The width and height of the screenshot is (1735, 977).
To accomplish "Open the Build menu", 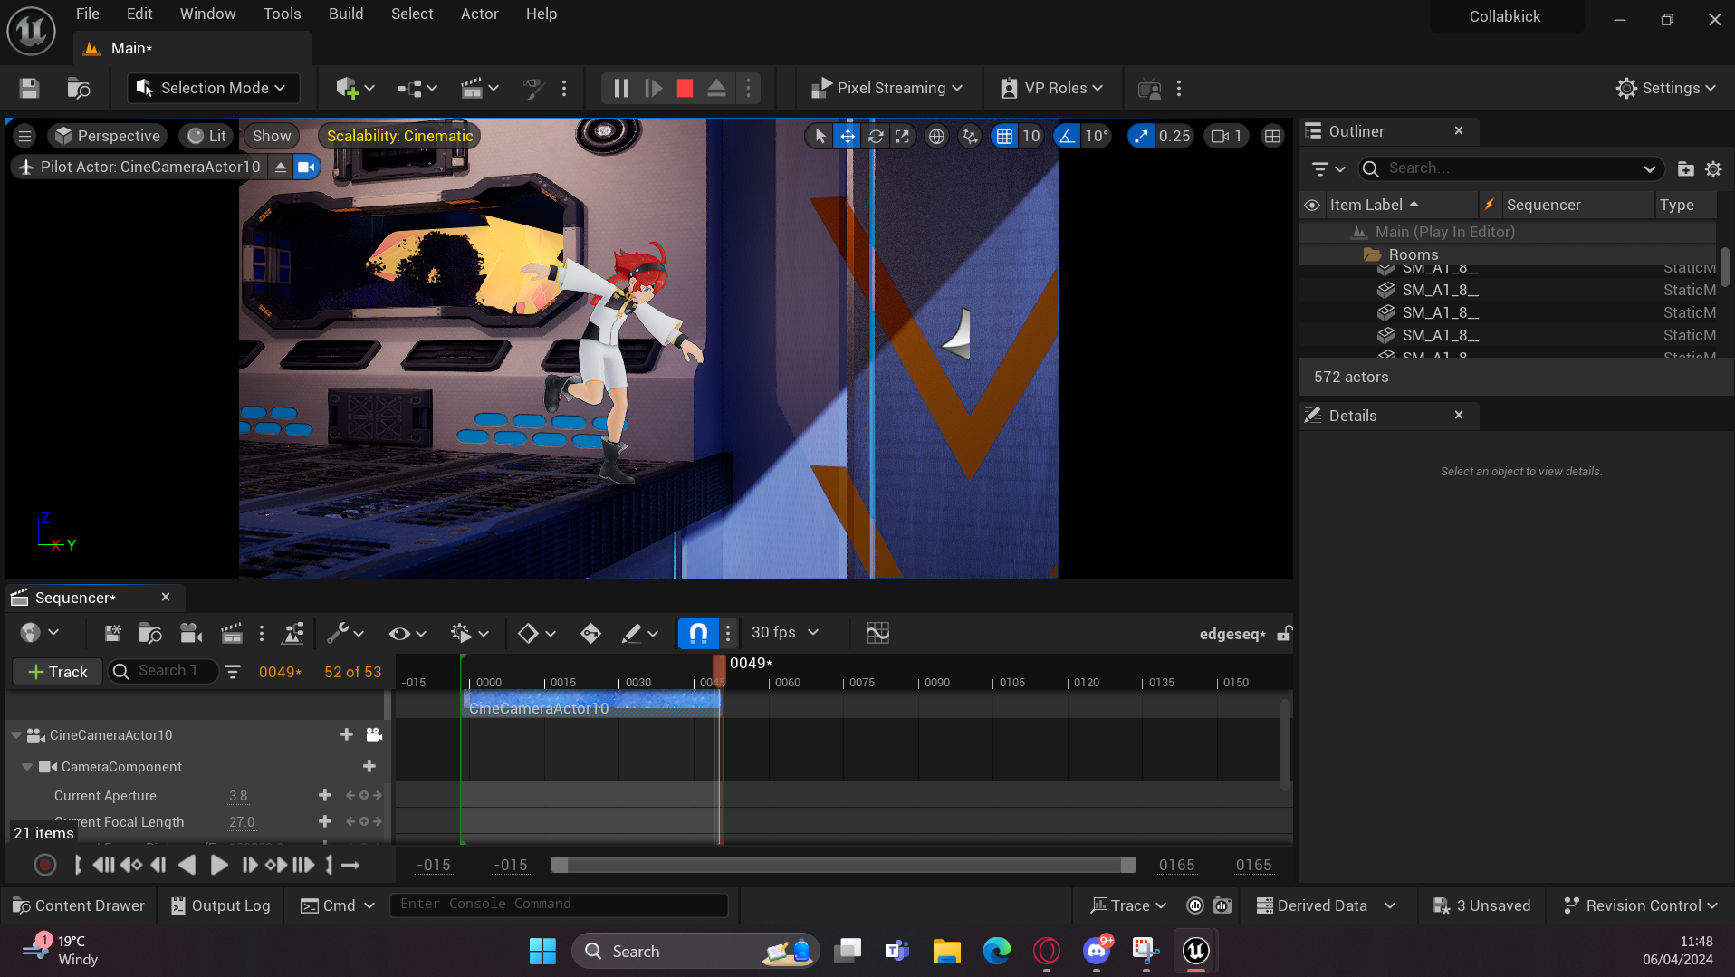I will click(346, 14).
